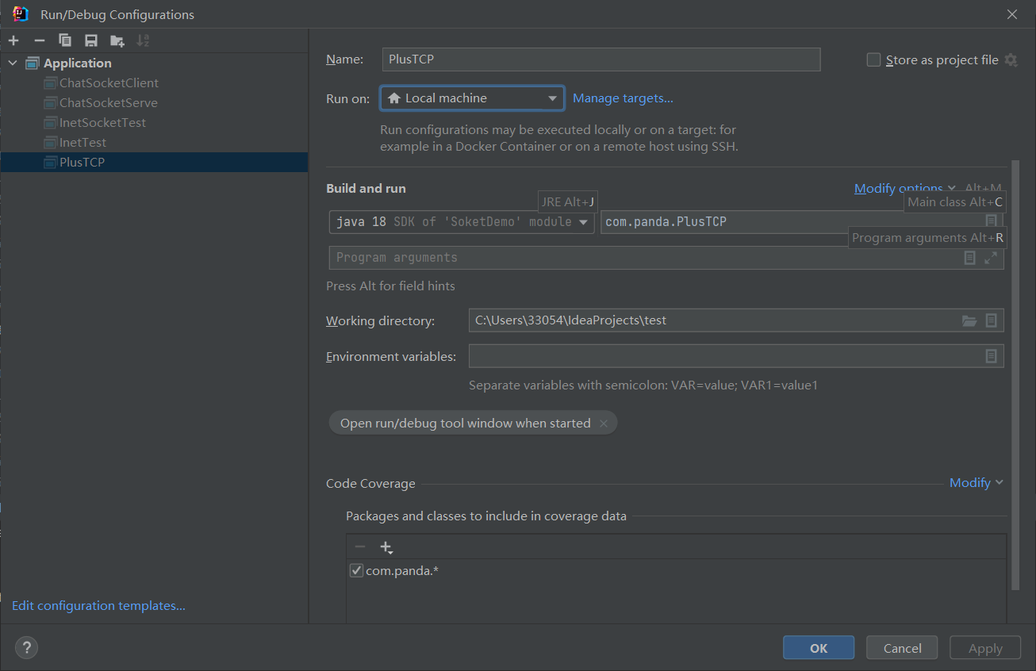Image resolution: width=1036 pixels, height=671 pixels.
Task: Uncheck the com.panda.* coverage pattern
Action: [x=357, y=571]
